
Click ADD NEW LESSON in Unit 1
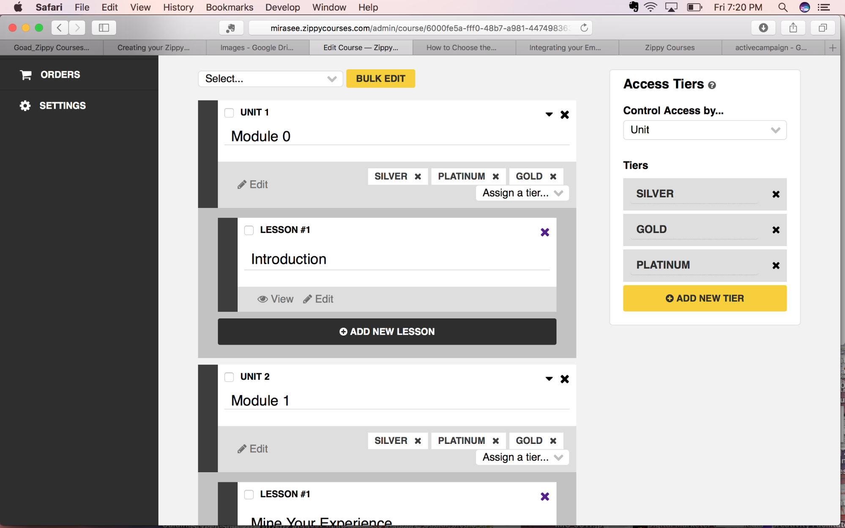(x=387, y=332)
